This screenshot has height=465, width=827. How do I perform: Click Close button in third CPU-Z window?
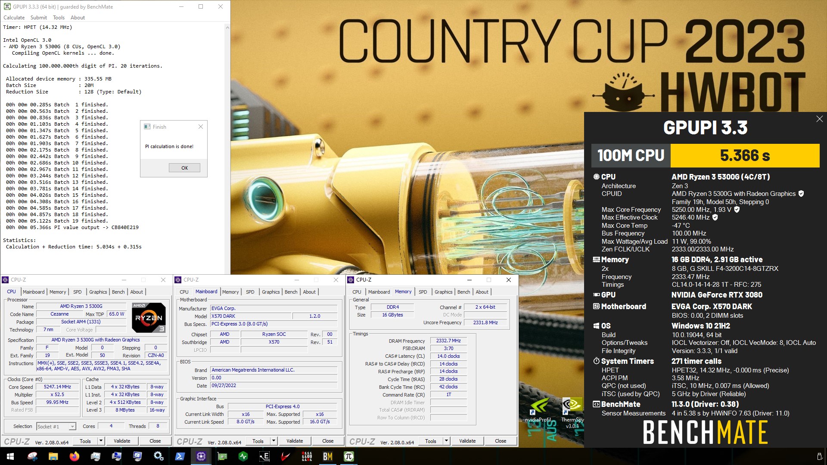pyautogui.click(x=501, y=441)
